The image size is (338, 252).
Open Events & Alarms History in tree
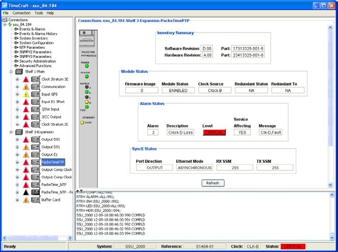[38, 34]
